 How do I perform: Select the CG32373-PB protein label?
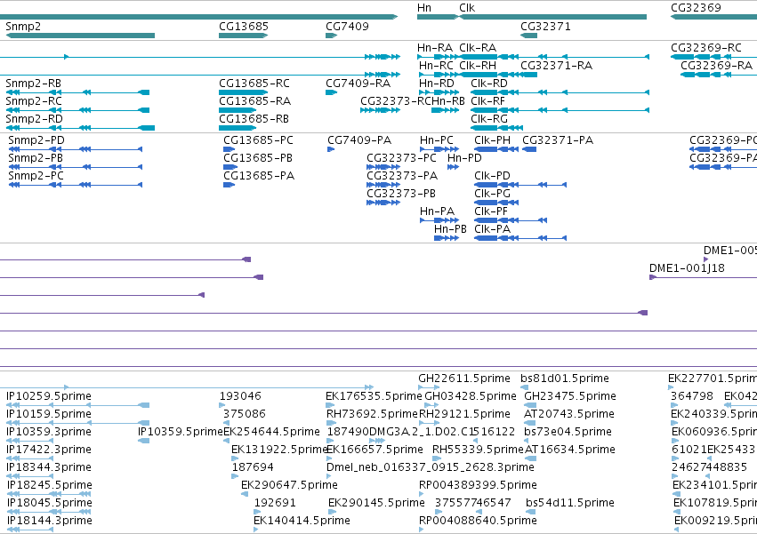400,194
